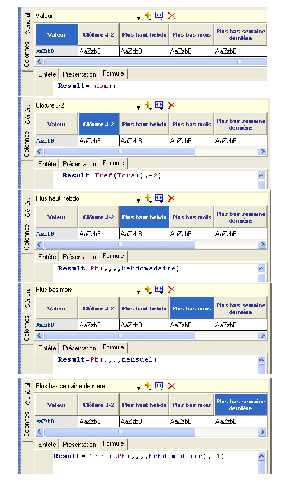Click the blue arrows icon in the Valeur panel
This screenshot has height=484, width=282.
[x=159, y=15]
